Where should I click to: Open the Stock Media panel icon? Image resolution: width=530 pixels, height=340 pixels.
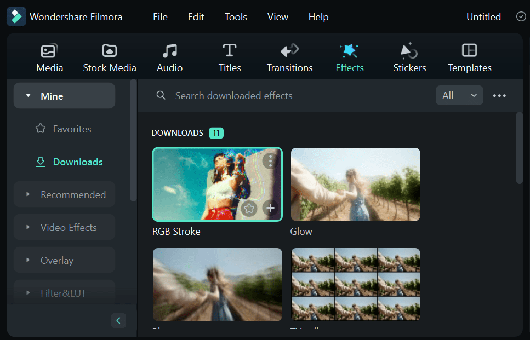[x=110, y=51]
